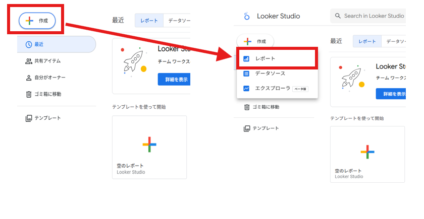Select the レポート tab in the right screenshot
Viewport: 424px width, 219px height.
(366, 41)
